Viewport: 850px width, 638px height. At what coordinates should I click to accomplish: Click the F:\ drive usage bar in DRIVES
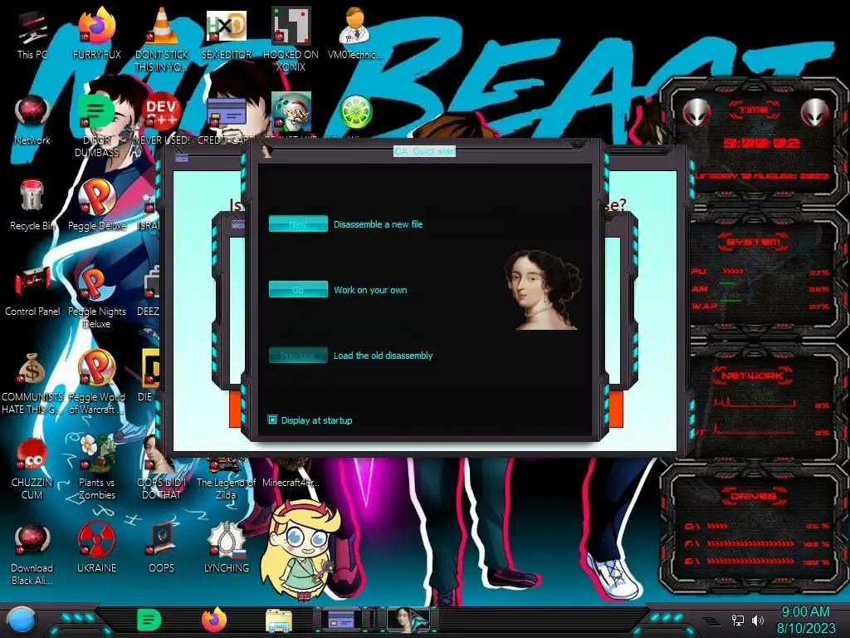click(x=750, y=543)
